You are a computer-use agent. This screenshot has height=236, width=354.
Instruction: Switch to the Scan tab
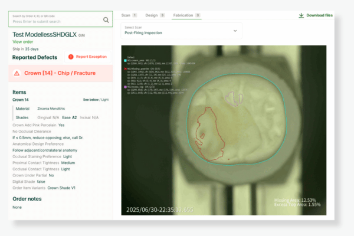coord(127,15)
